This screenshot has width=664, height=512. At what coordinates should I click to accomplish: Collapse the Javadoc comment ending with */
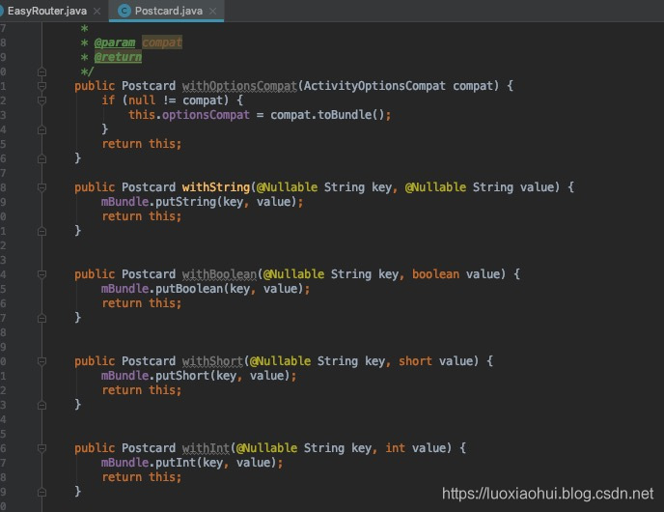pos(41,71)
